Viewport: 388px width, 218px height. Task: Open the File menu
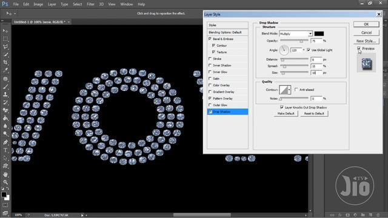click(x=16, y=4)
